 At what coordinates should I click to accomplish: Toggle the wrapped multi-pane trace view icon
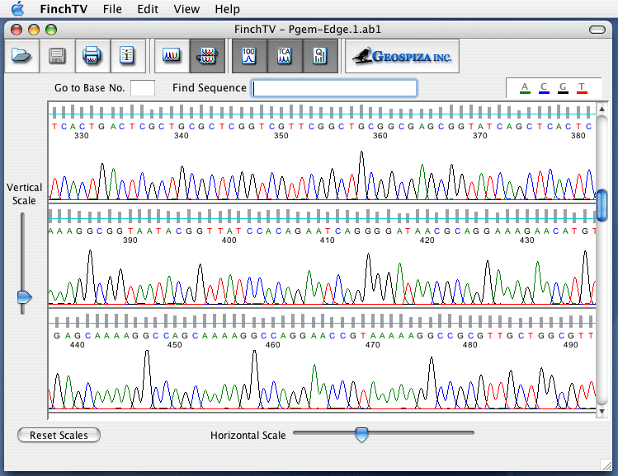click(207, 56)
